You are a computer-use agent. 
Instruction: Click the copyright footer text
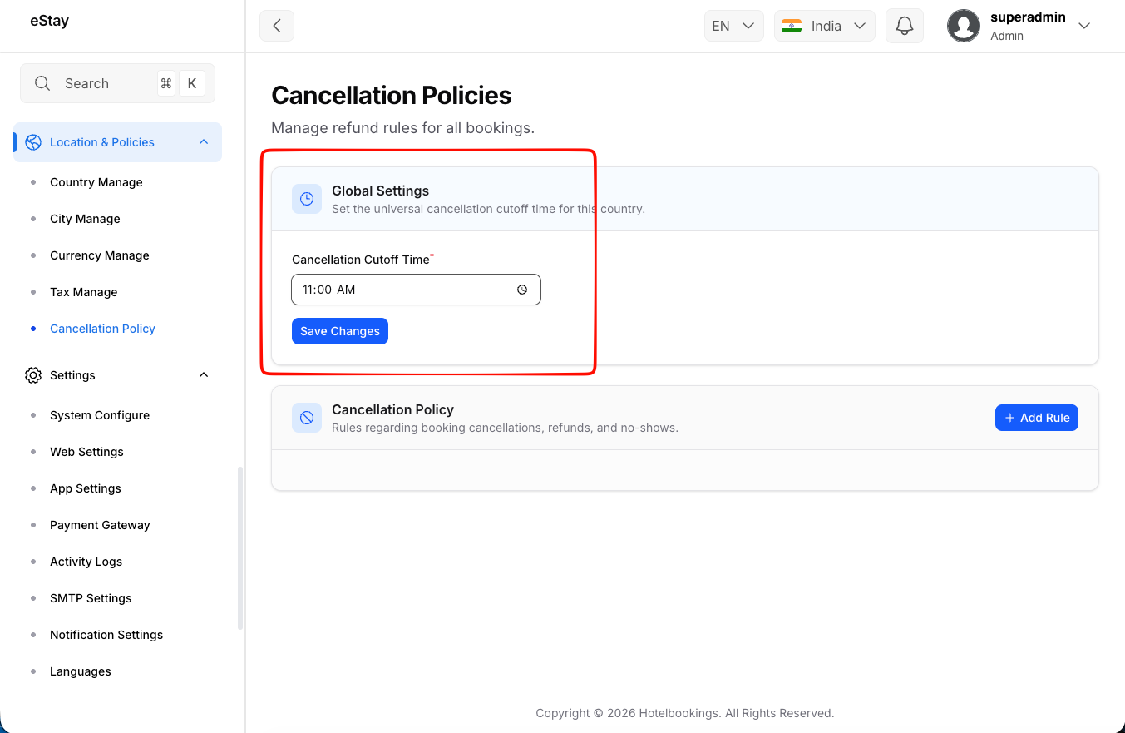pyautogui.click(x=685, y=713)
